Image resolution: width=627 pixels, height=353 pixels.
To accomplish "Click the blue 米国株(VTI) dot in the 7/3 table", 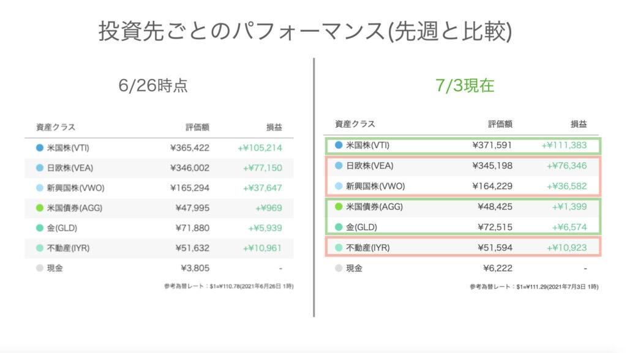I will point(339,146).
